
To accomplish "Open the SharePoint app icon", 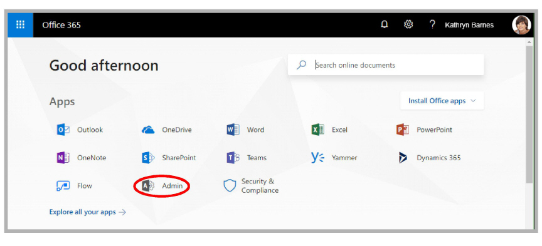I will [148, 158].
